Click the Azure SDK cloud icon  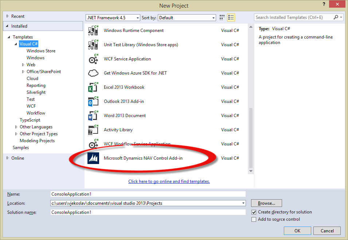(x=93, y=73)
